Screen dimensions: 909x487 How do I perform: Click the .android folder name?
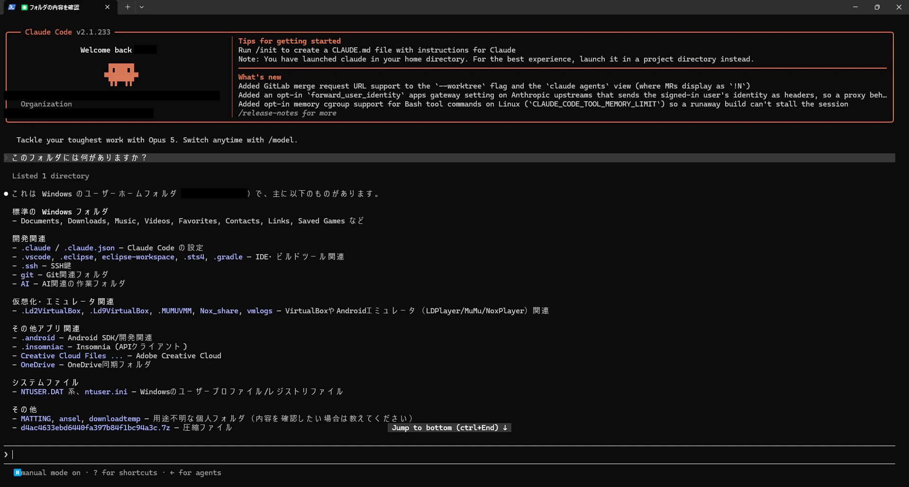[38, 338]
